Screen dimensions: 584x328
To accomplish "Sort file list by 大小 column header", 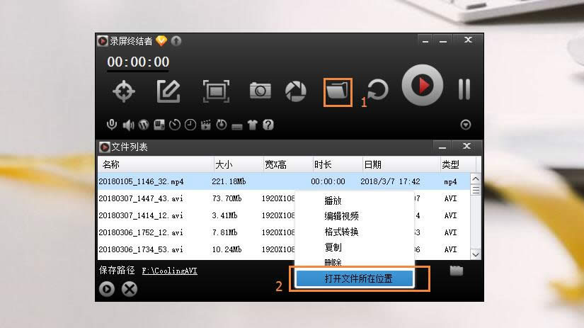I will [x=238, y=164].
